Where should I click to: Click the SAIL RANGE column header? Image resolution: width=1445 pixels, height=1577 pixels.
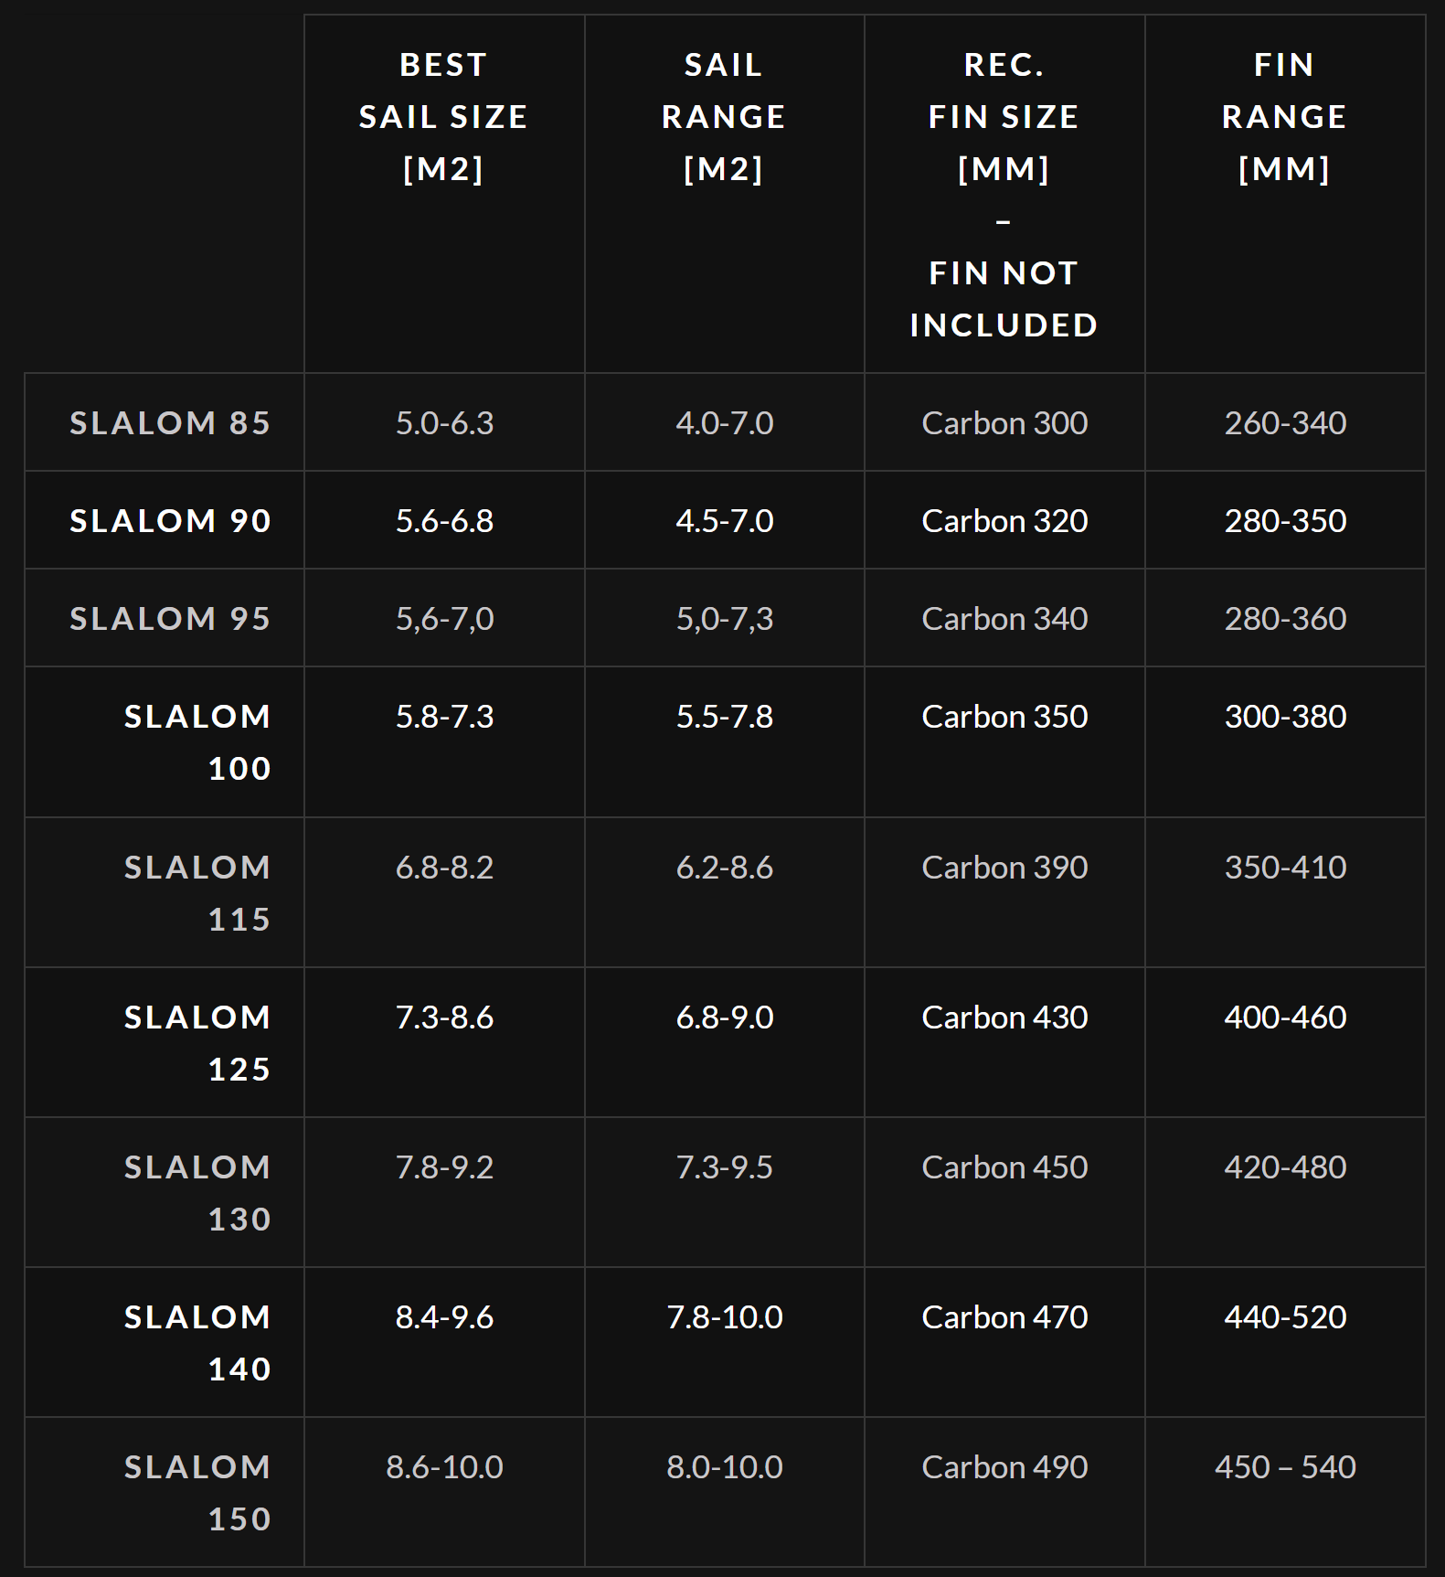click(724, 117)
